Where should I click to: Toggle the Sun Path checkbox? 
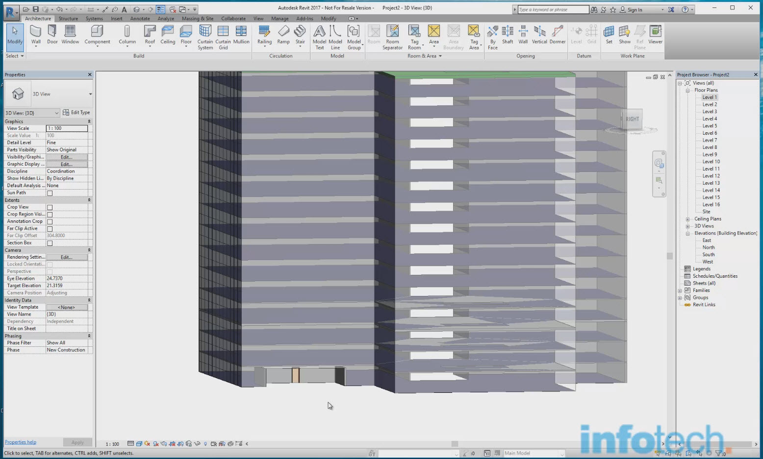50,193
